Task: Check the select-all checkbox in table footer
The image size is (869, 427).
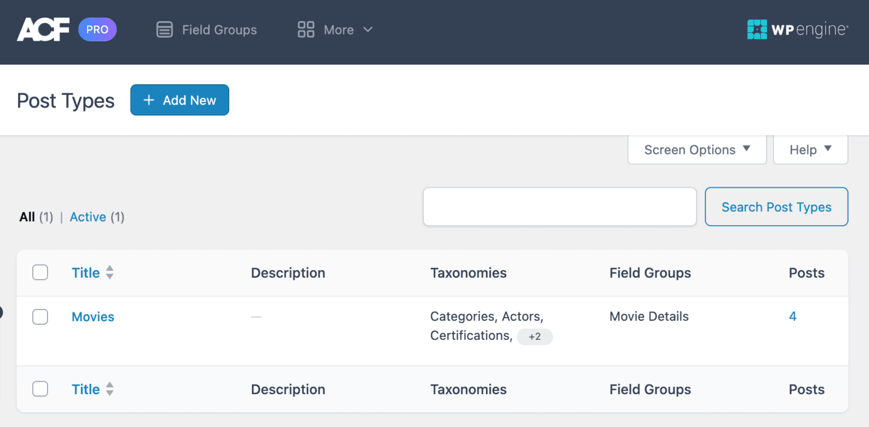Action: pos(40,389)
